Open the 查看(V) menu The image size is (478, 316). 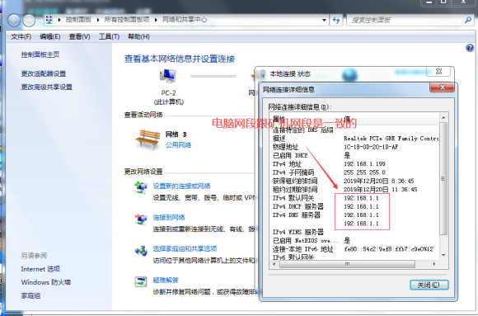pyautogui.click(x=79, y=36)
